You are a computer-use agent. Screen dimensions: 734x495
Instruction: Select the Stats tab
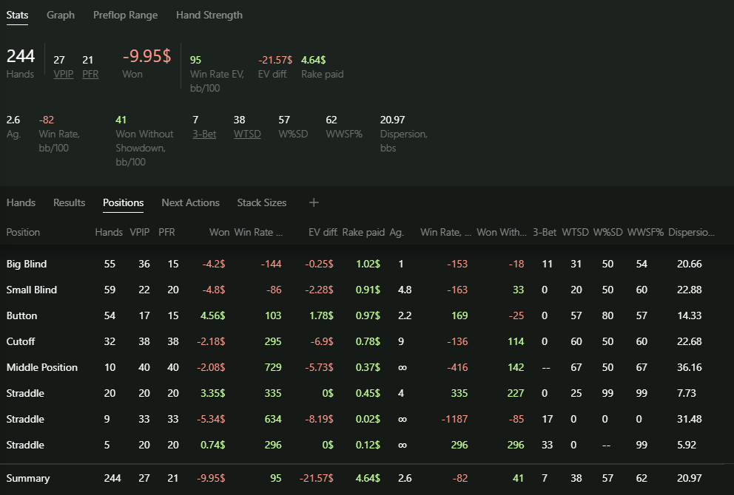(17, 15)
